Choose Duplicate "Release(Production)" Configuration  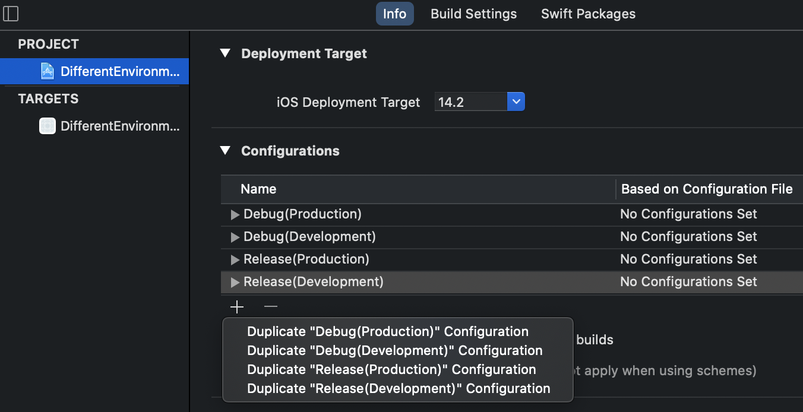391,370
